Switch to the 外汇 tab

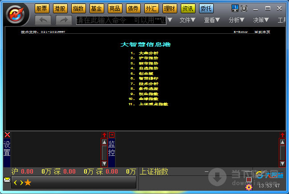151,8
